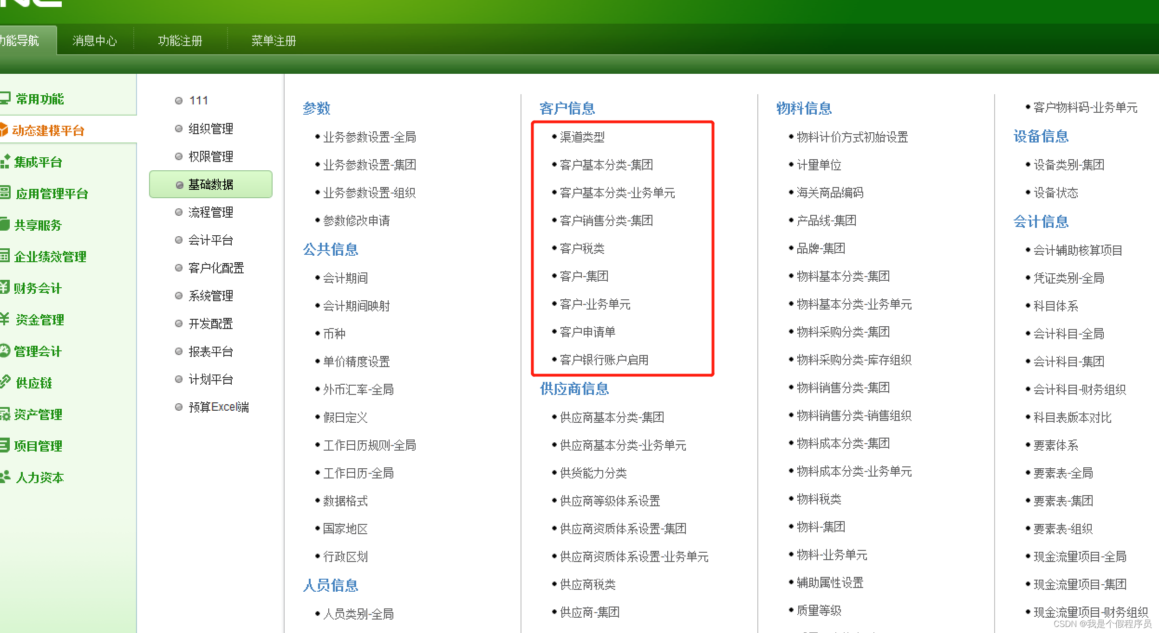This screenshot has width=1159, height=633.
Task: Open 预算Excel端 submenu item
Action: pos(219,407)
